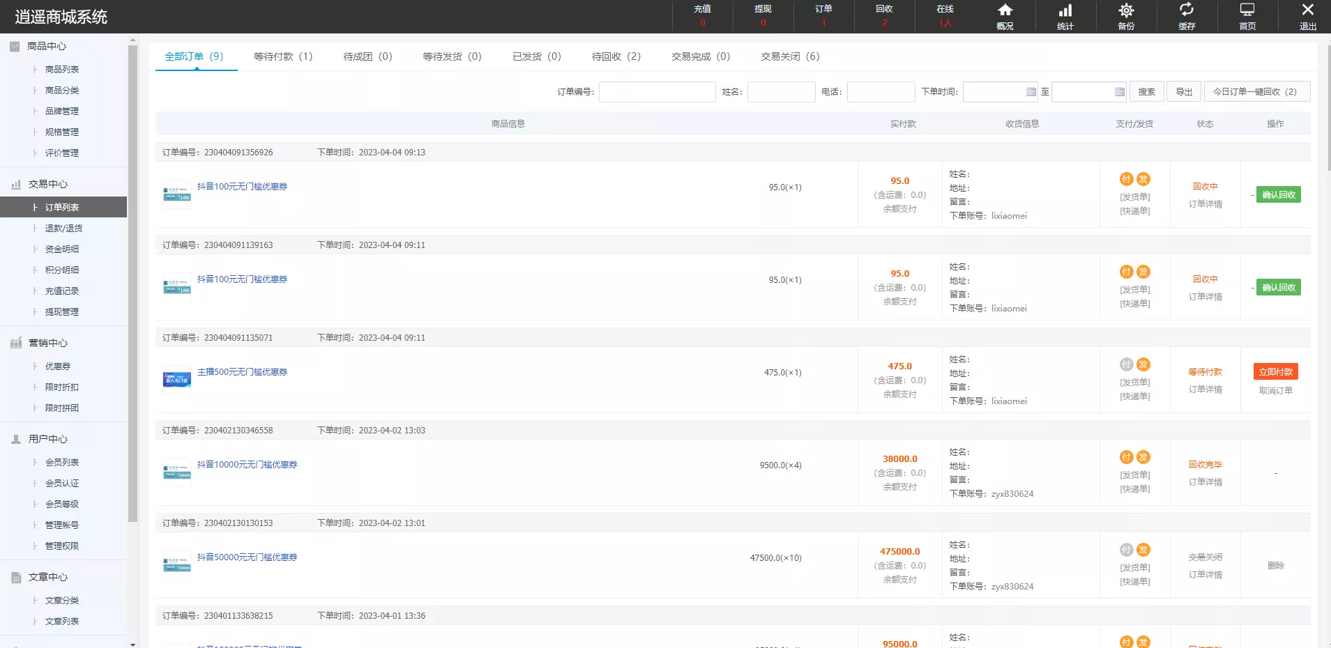Open the 备份 gear icon
Viewport: 1331px width, 648px height.
pos(1126,10)
